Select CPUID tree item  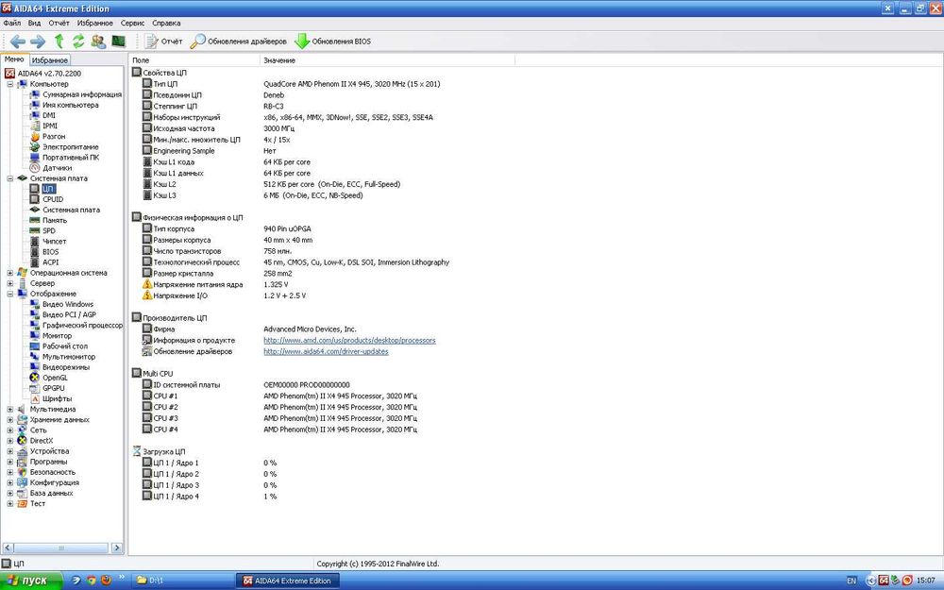point(53,199)
